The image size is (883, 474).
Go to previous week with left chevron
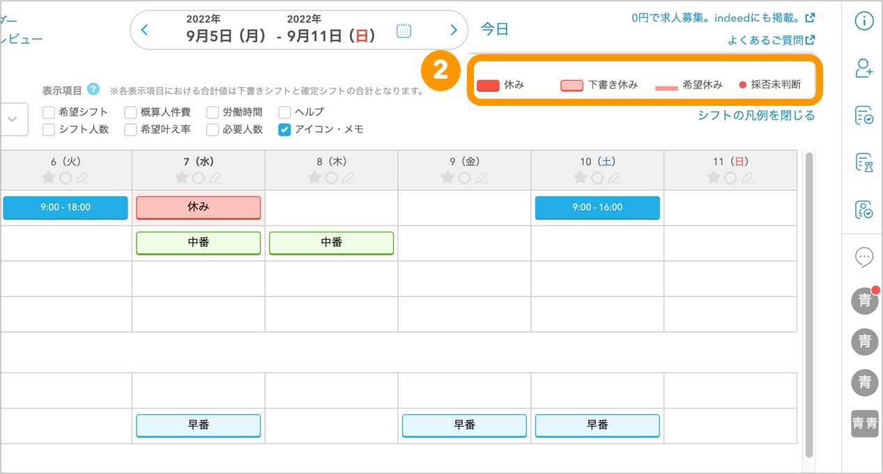145,30
